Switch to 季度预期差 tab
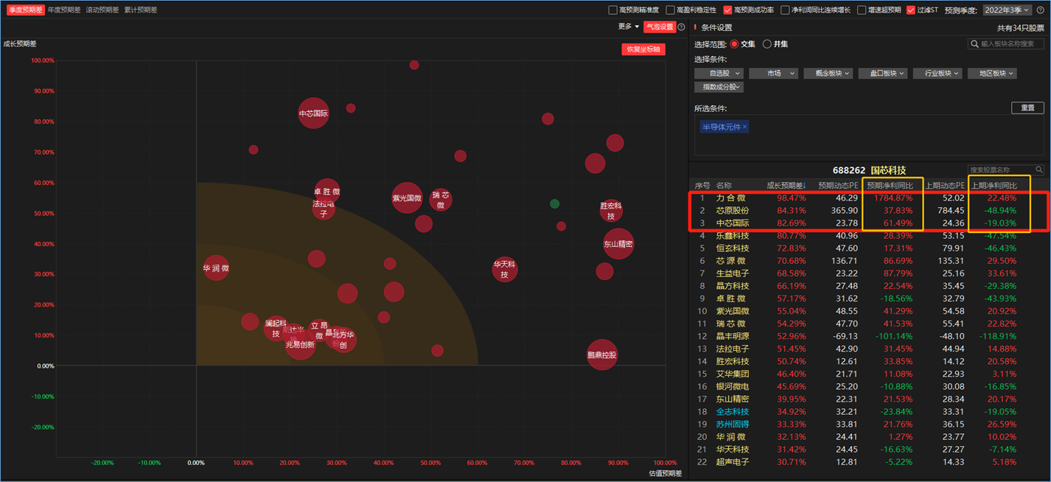The height and width of the screenshot is (482, 1051). click(26, 10)
